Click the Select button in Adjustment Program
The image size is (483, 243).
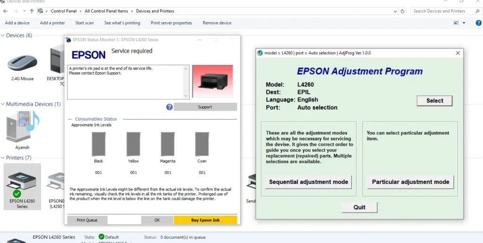tap(434, 101)
